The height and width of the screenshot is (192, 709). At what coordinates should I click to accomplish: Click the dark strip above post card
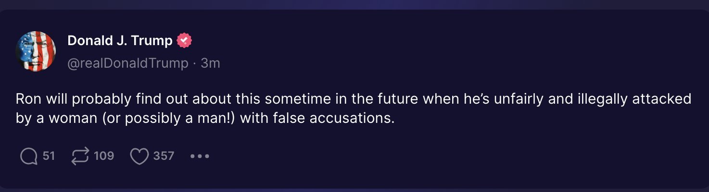tap(354, 4)
